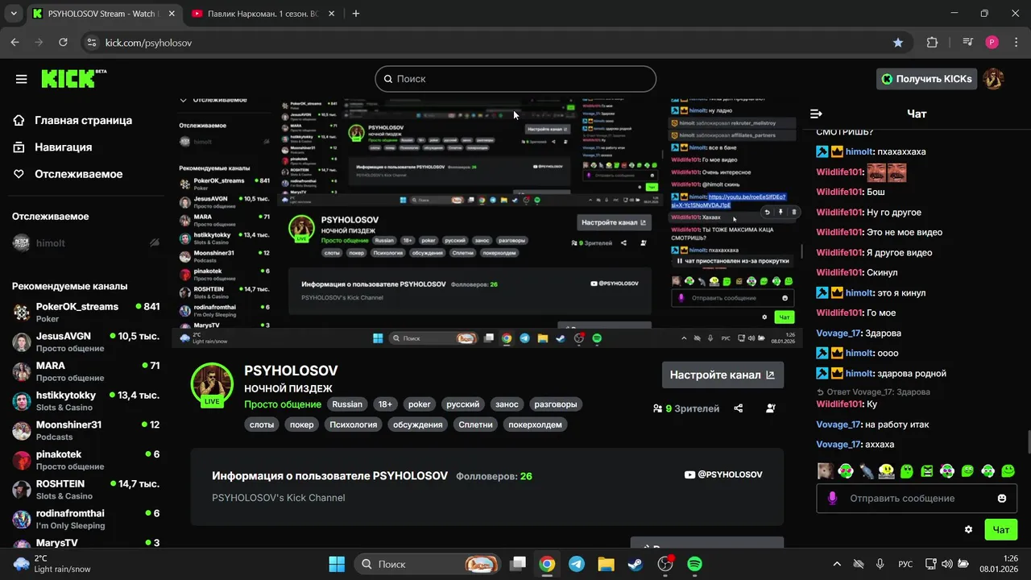Insert the hamster photo emote
This screenshot has height=580, width=1031.
[x=826, y=470]
